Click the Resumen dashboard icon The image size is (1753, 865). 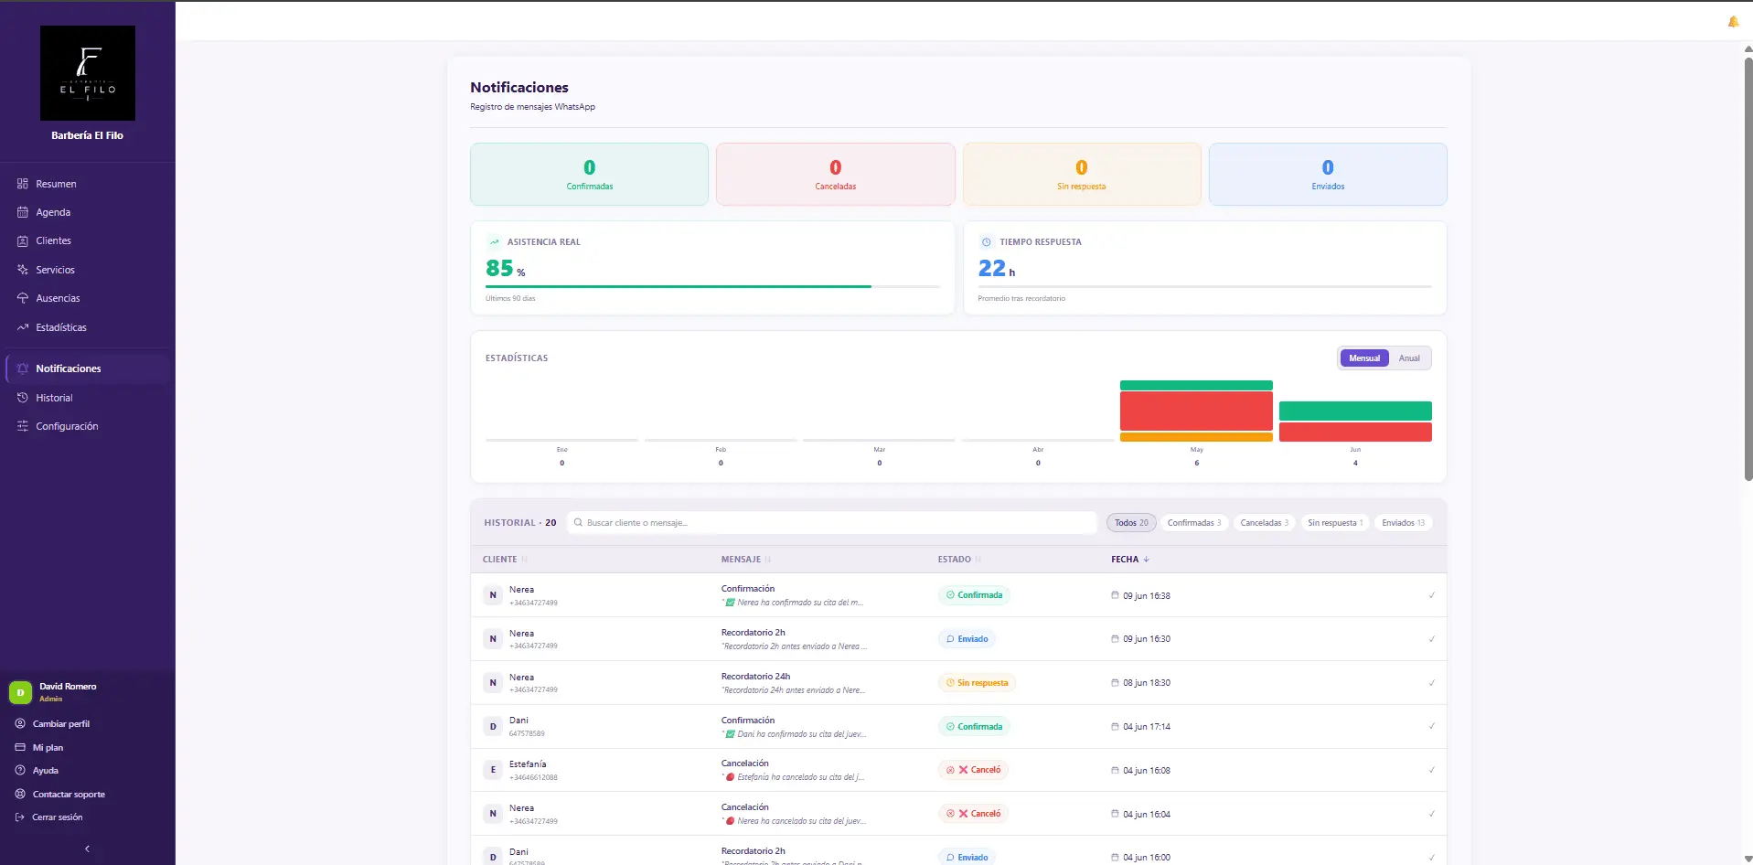(x=23, y=184)
